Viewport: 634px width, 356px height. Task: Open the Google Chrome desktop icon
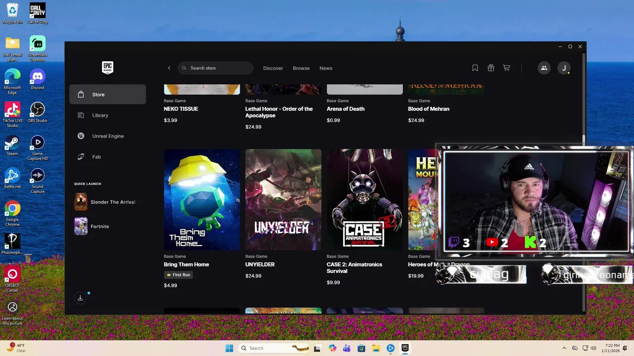[x=12, y=214]
